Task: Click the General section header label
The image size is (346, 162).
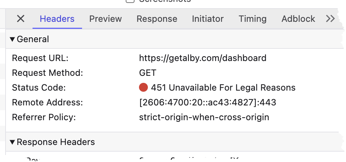Action: pyautogui.click(x=33, y=39)
